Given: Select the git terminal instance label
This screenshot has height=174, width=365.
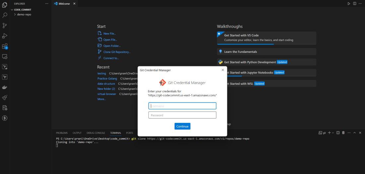Looking at the screenshot, I should [x=322, y=133].
